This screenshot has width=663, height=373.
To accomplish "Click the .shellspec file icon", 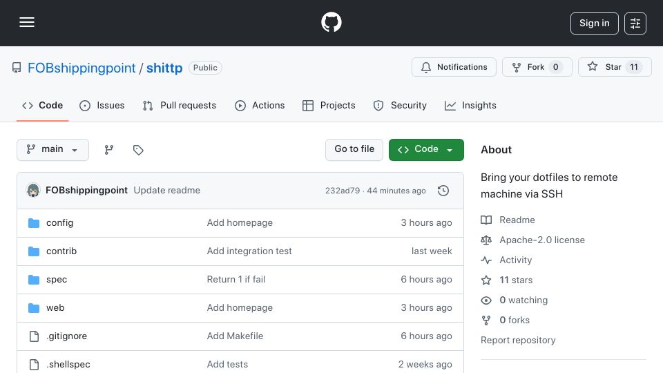I will 34,365.
